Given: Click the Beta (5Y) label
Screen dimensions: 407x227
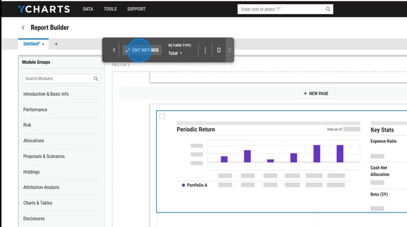Looking at the screenshot, I should tap(379, 194).
